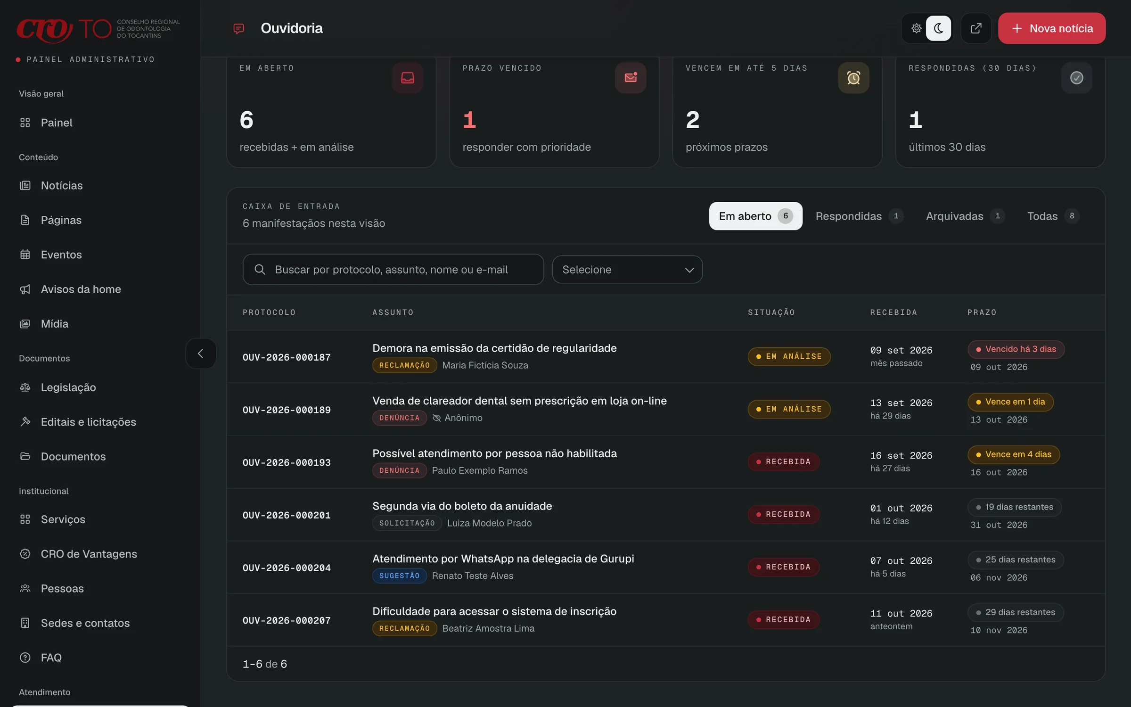Open the Selecione filter dropdown

point(627,270)
